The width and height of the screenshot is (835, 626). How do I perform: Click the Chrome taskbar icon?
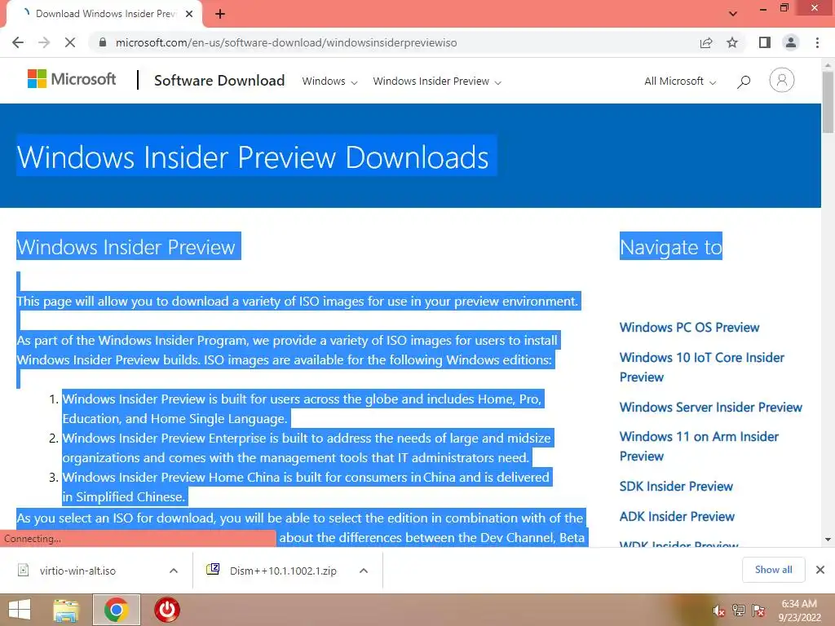[x=116, y=610]
